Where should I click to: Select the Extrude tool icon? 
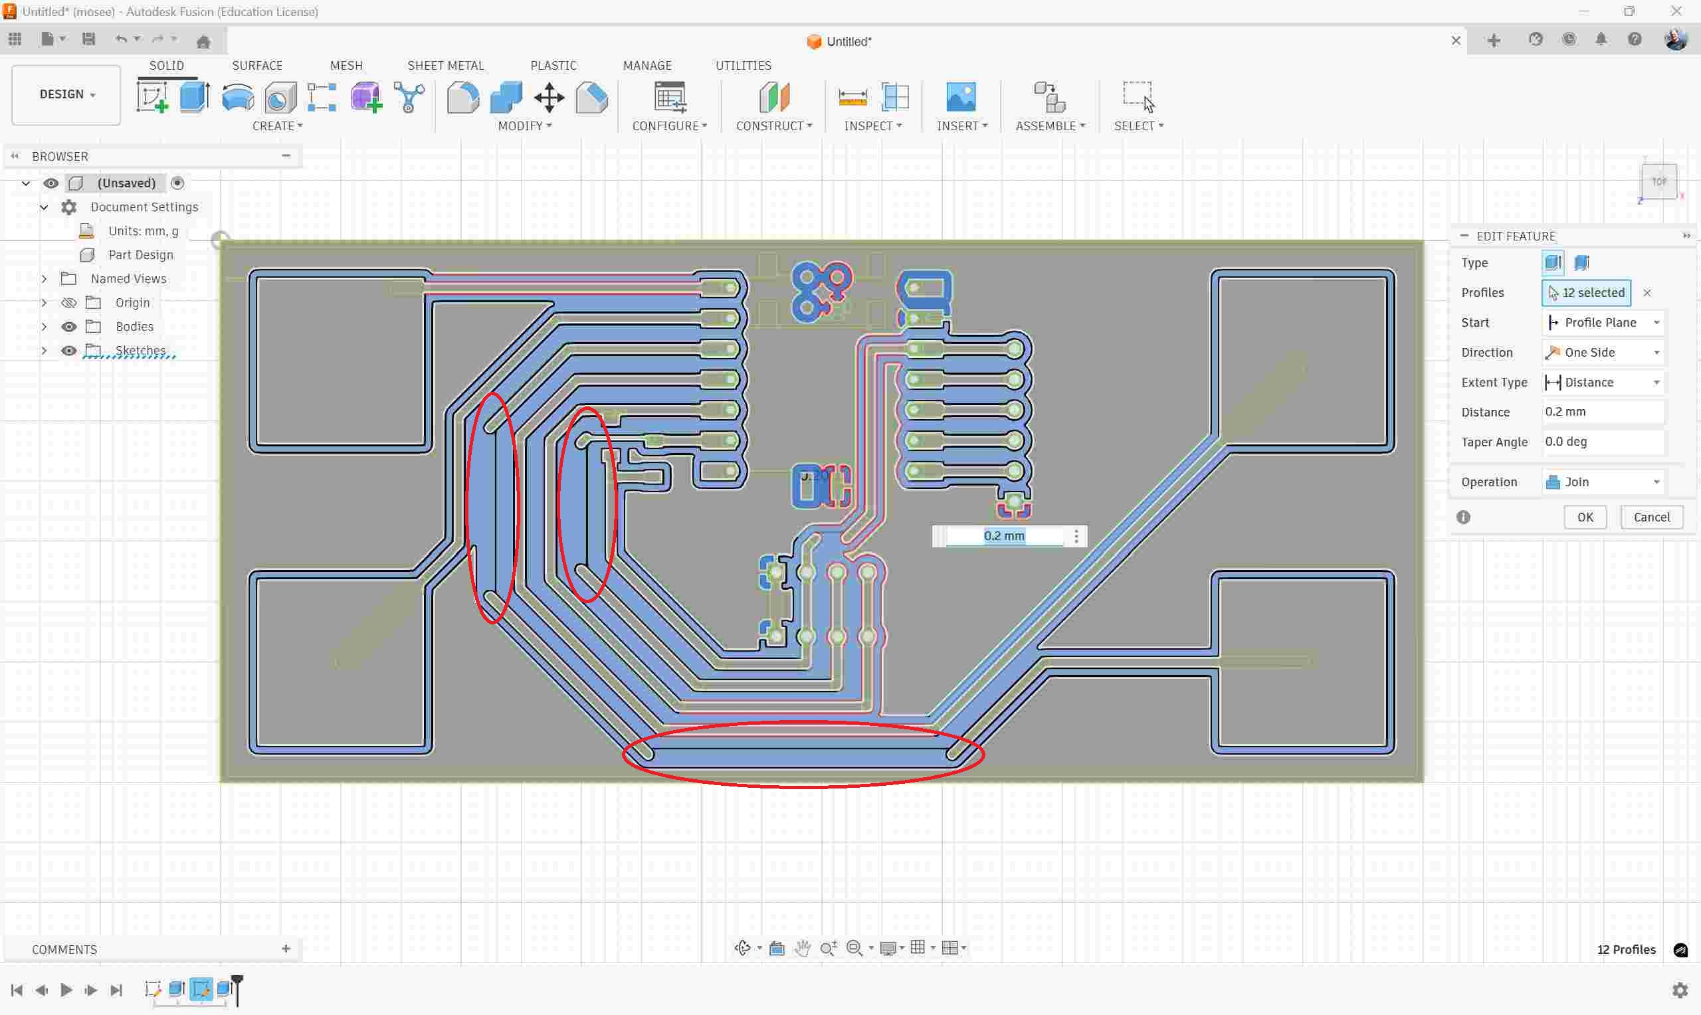point(194,97)
